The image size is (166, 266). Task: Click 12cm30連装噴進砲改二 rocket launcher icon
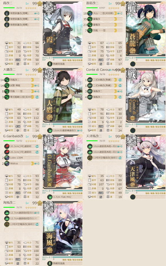[50, 130]
